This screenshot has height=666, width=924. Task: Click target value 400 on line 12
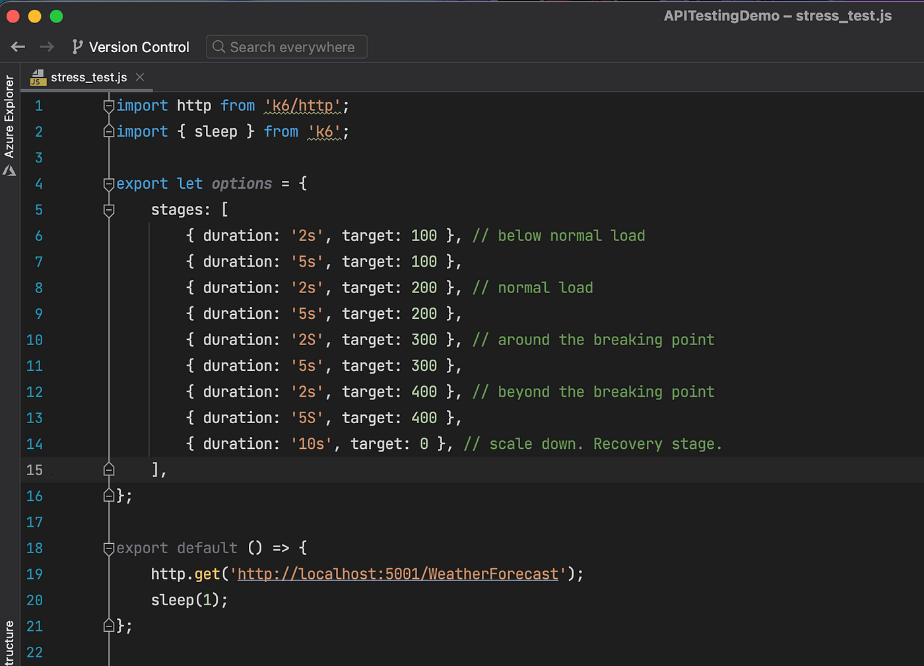(424, 392)
